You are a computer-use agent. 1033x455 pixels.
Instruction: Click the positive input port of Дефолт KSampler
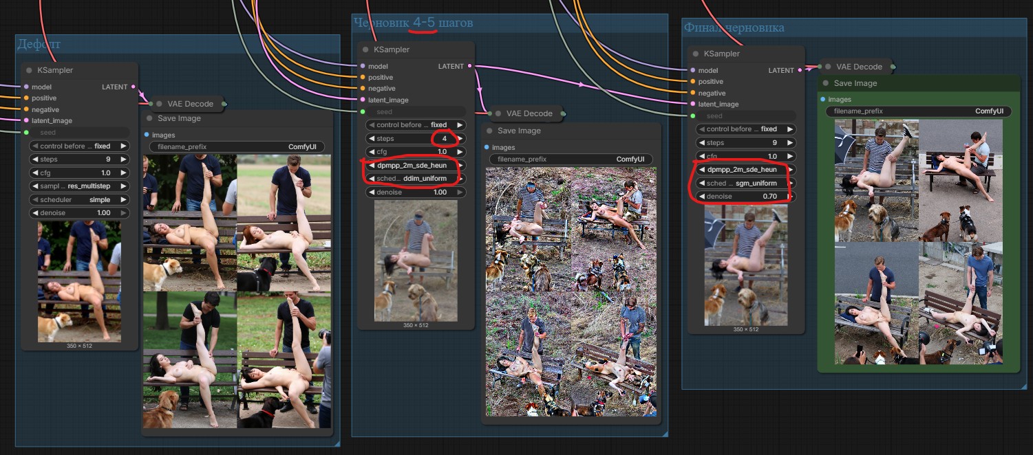point(26,98)
